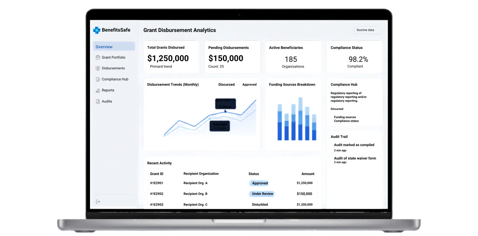This screenshot has height=236, width=478.
Task: Open the Audit marked as compiled entry
Action: [354, 145]
